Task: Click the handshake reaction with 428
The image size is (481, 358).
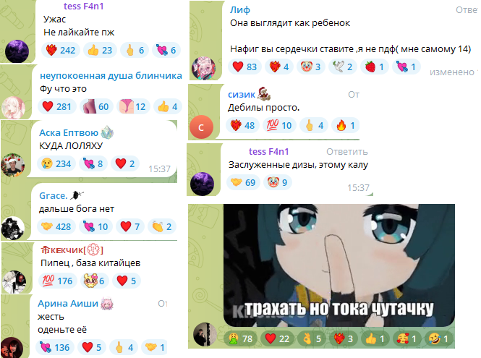Action: point(56,226)
